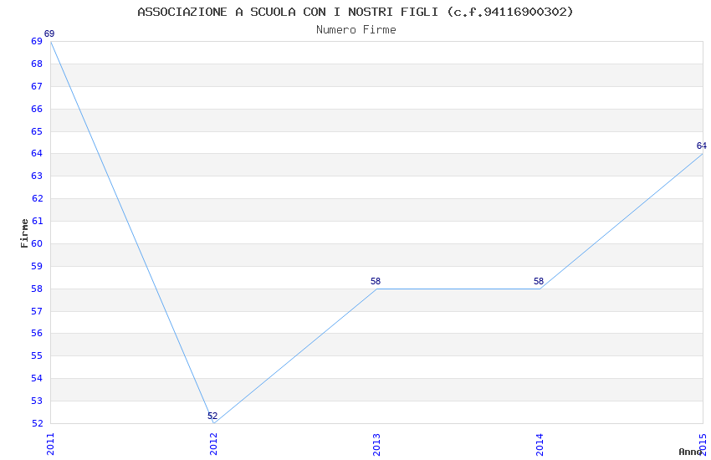Click the x-axis year label 2013
Screen dimensions: 711x460
point(376,444)
